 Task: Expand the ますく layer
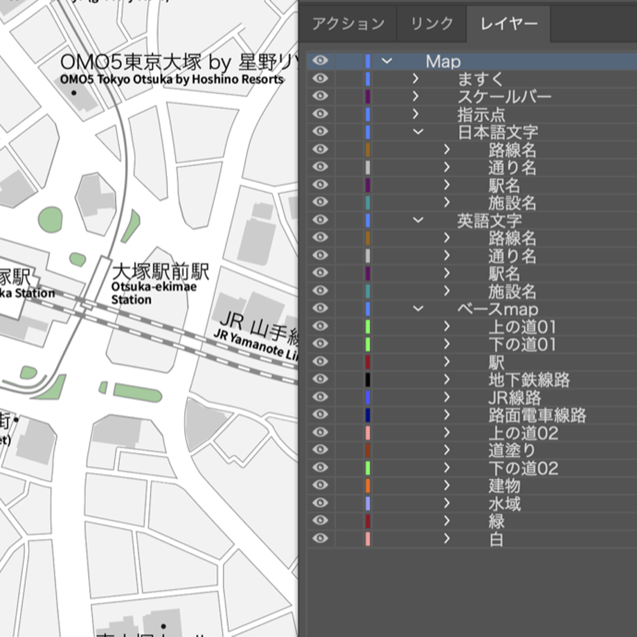point(415,79)
